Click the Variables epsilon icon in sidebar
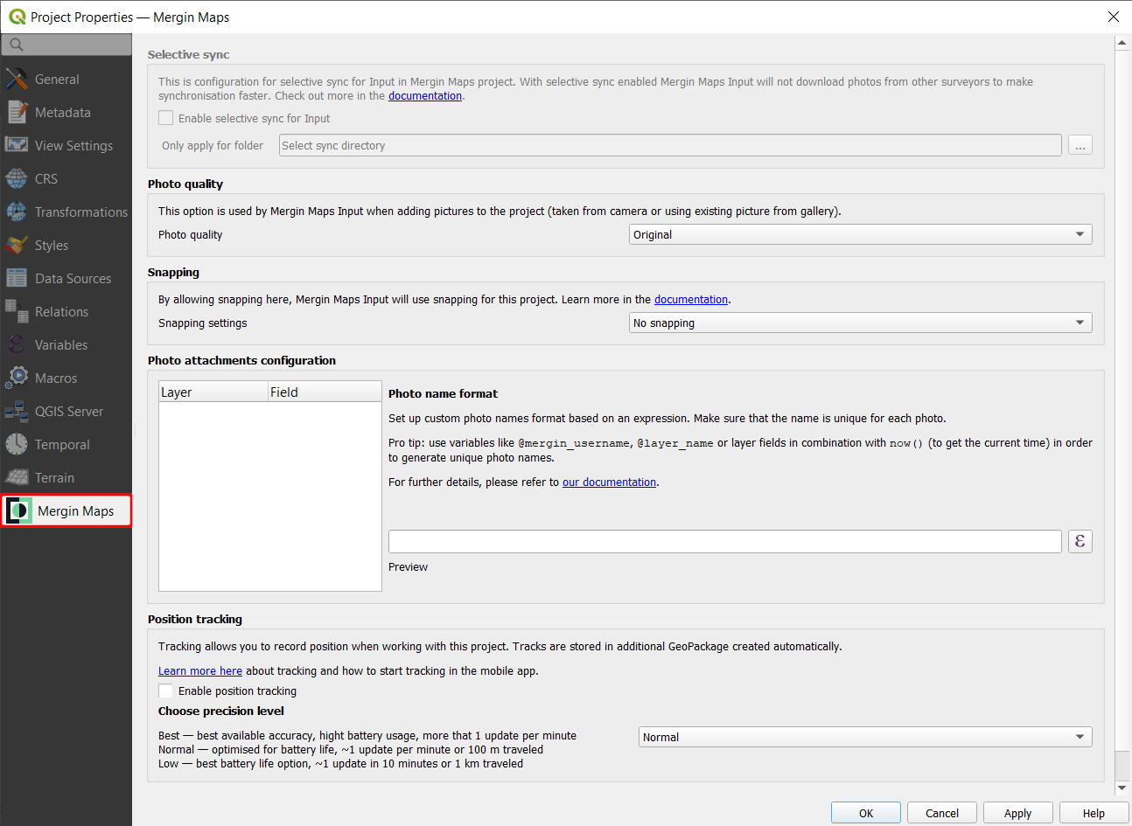The height and width of the screenshot is (826, 1132). coord(17,344)
